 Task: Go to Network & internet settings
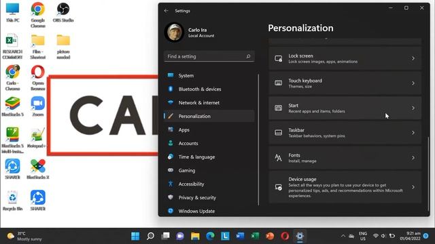pyautogui.click(x=209, y=102)
